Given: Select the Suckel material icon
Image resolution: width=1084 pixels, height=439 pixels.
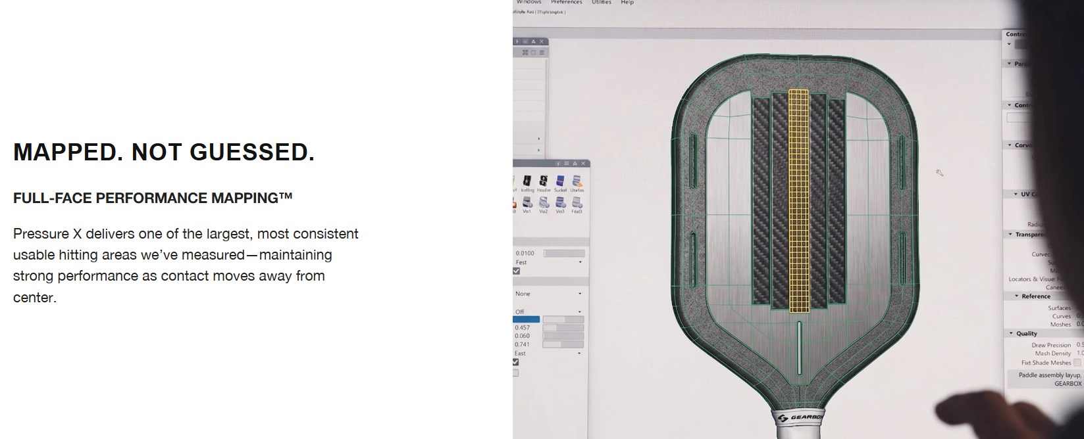Looking at the screenshot, I should (x=560, y=181).
